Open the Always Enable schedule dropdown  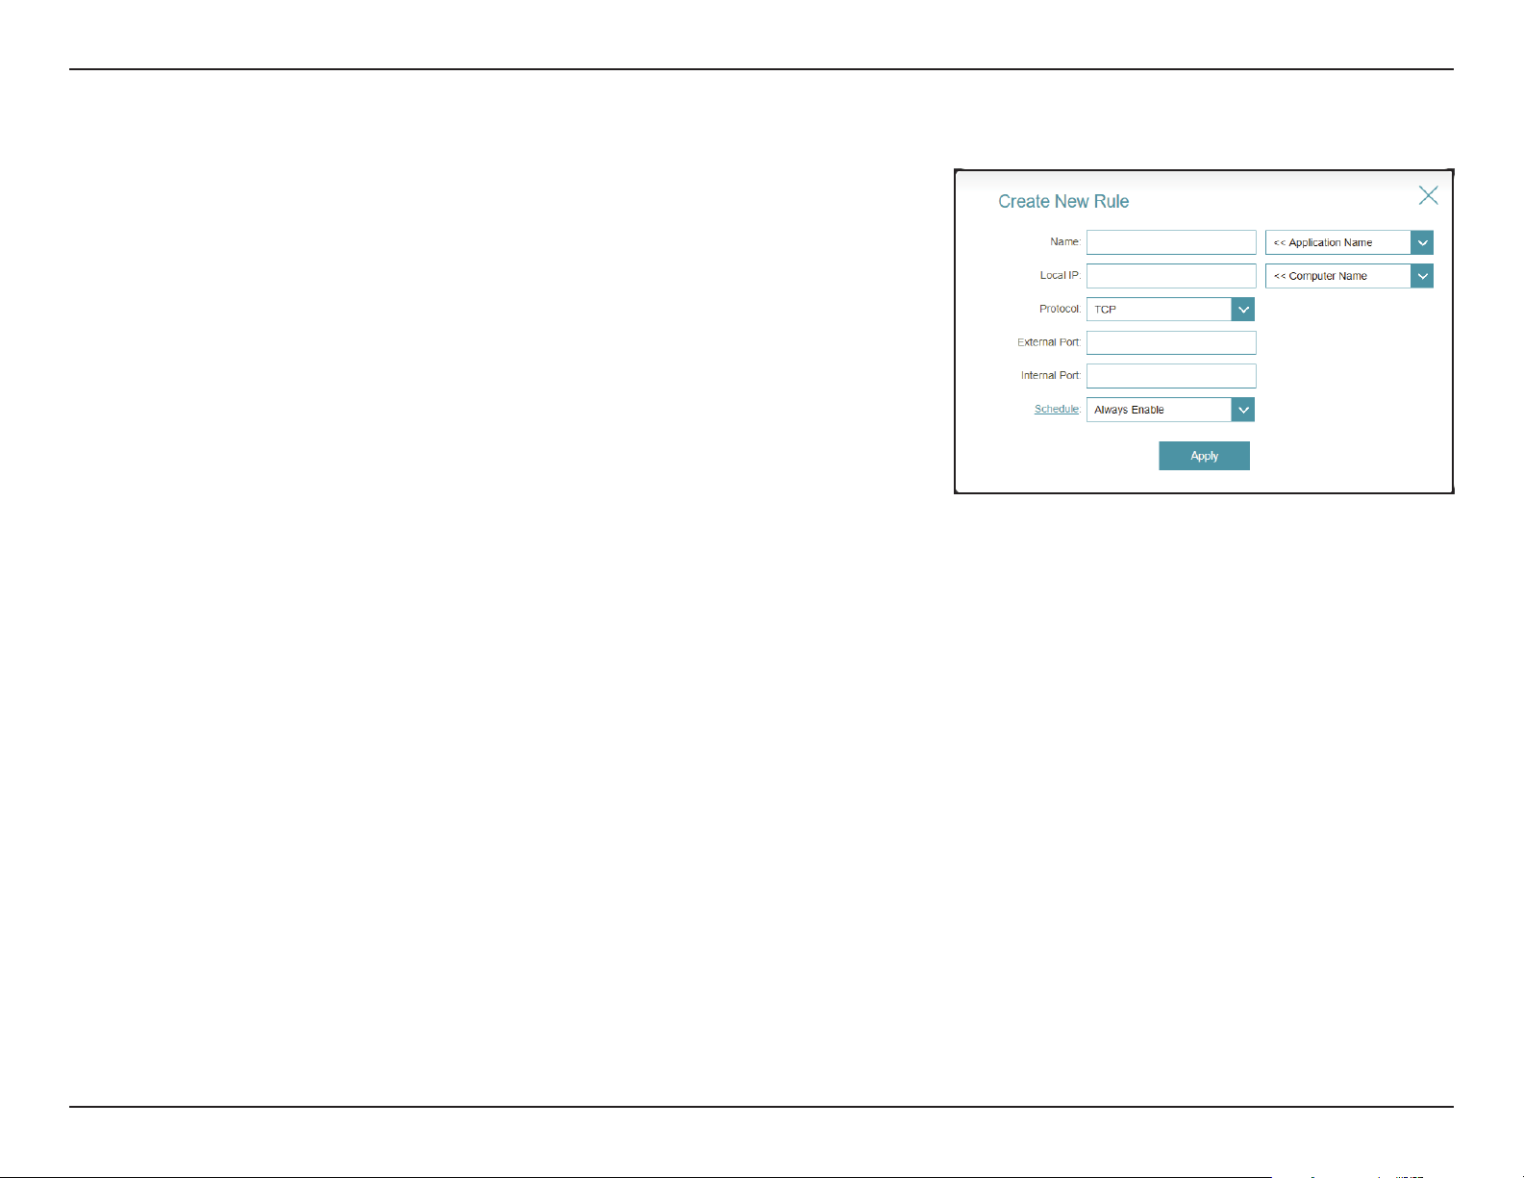1170,410
